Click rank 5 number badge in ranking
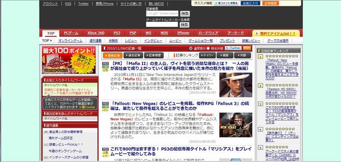341x162 pixels. pos(260,147)
